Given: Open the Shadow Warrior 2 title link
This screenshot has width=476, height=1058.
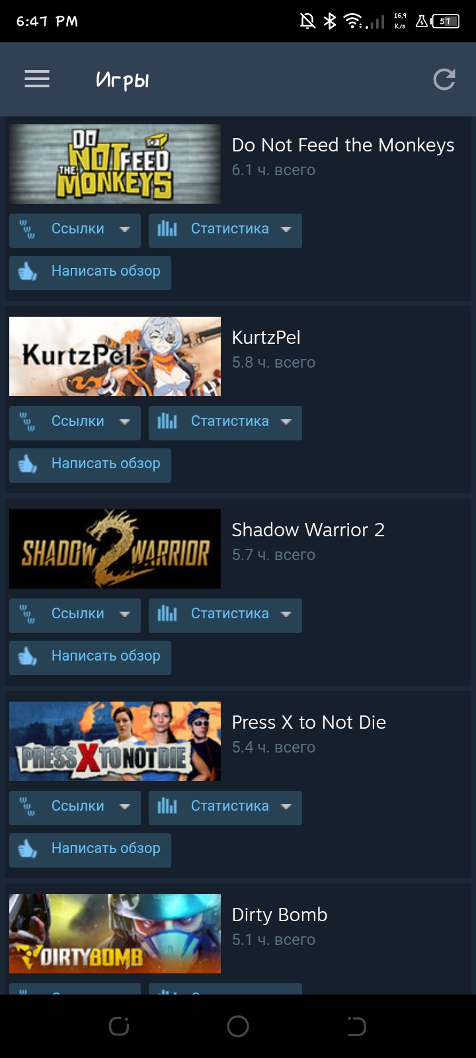Looking at the screenshot, I should [x=308, y=530].
